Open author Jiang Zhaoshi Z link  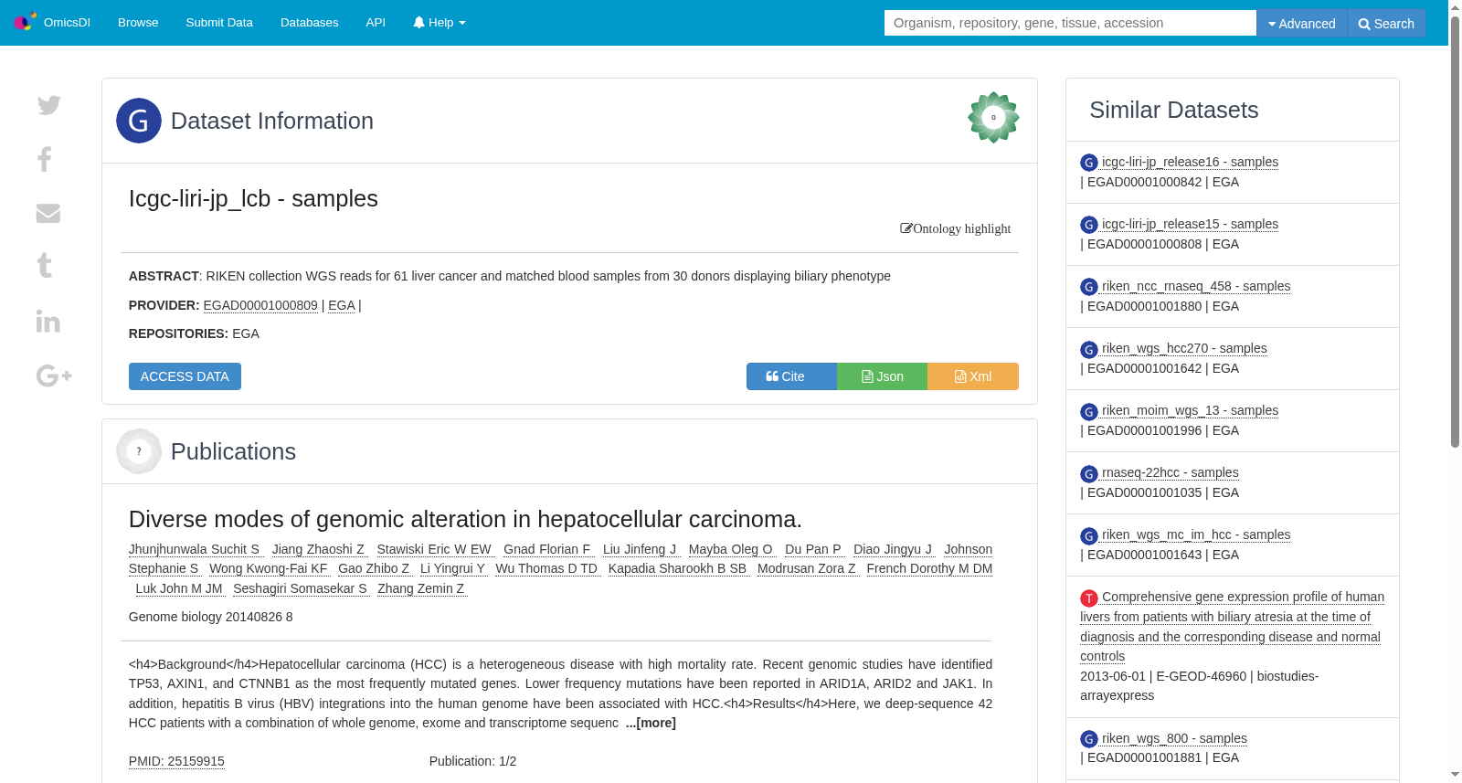tap(319, 549)
